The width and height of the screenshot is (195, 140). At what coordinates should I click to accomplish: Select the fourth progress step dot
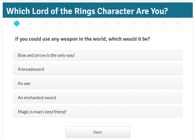60,24
